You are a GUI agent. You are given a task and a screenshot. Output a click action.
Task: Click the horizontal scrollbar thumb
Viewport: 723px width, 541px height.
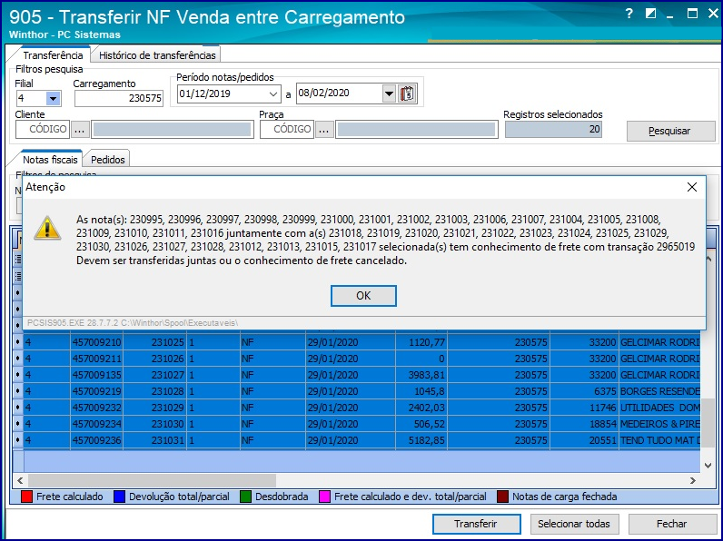tap(153, 480)
